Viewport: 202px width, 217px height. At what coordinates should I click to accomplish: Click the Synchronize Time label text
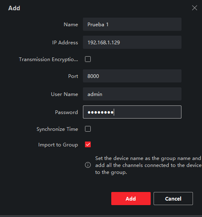pos(57,129)
